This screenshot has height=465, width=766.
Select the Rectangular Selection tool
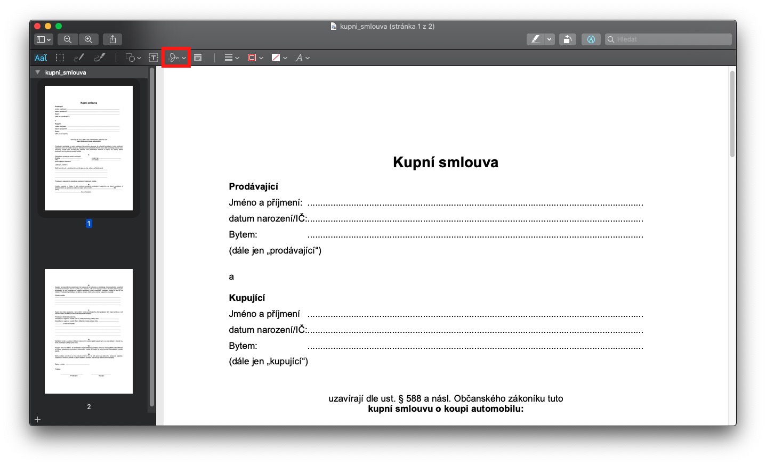[60, 58]
